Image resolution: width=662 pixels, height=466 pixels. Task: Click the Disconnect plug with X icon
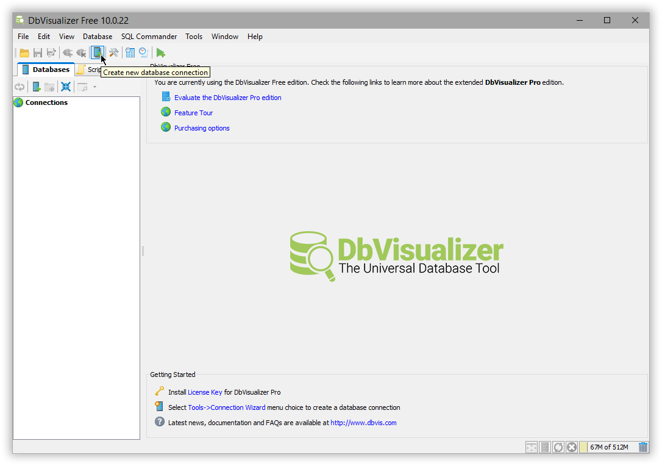coord(81,53)
